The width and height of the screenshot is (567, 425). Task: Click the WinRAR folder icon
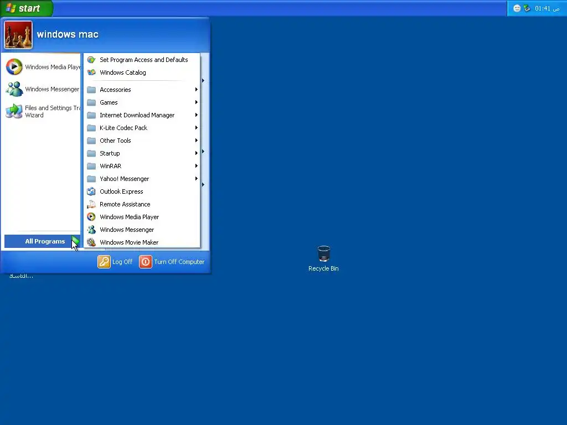click(x=91, y=166)
